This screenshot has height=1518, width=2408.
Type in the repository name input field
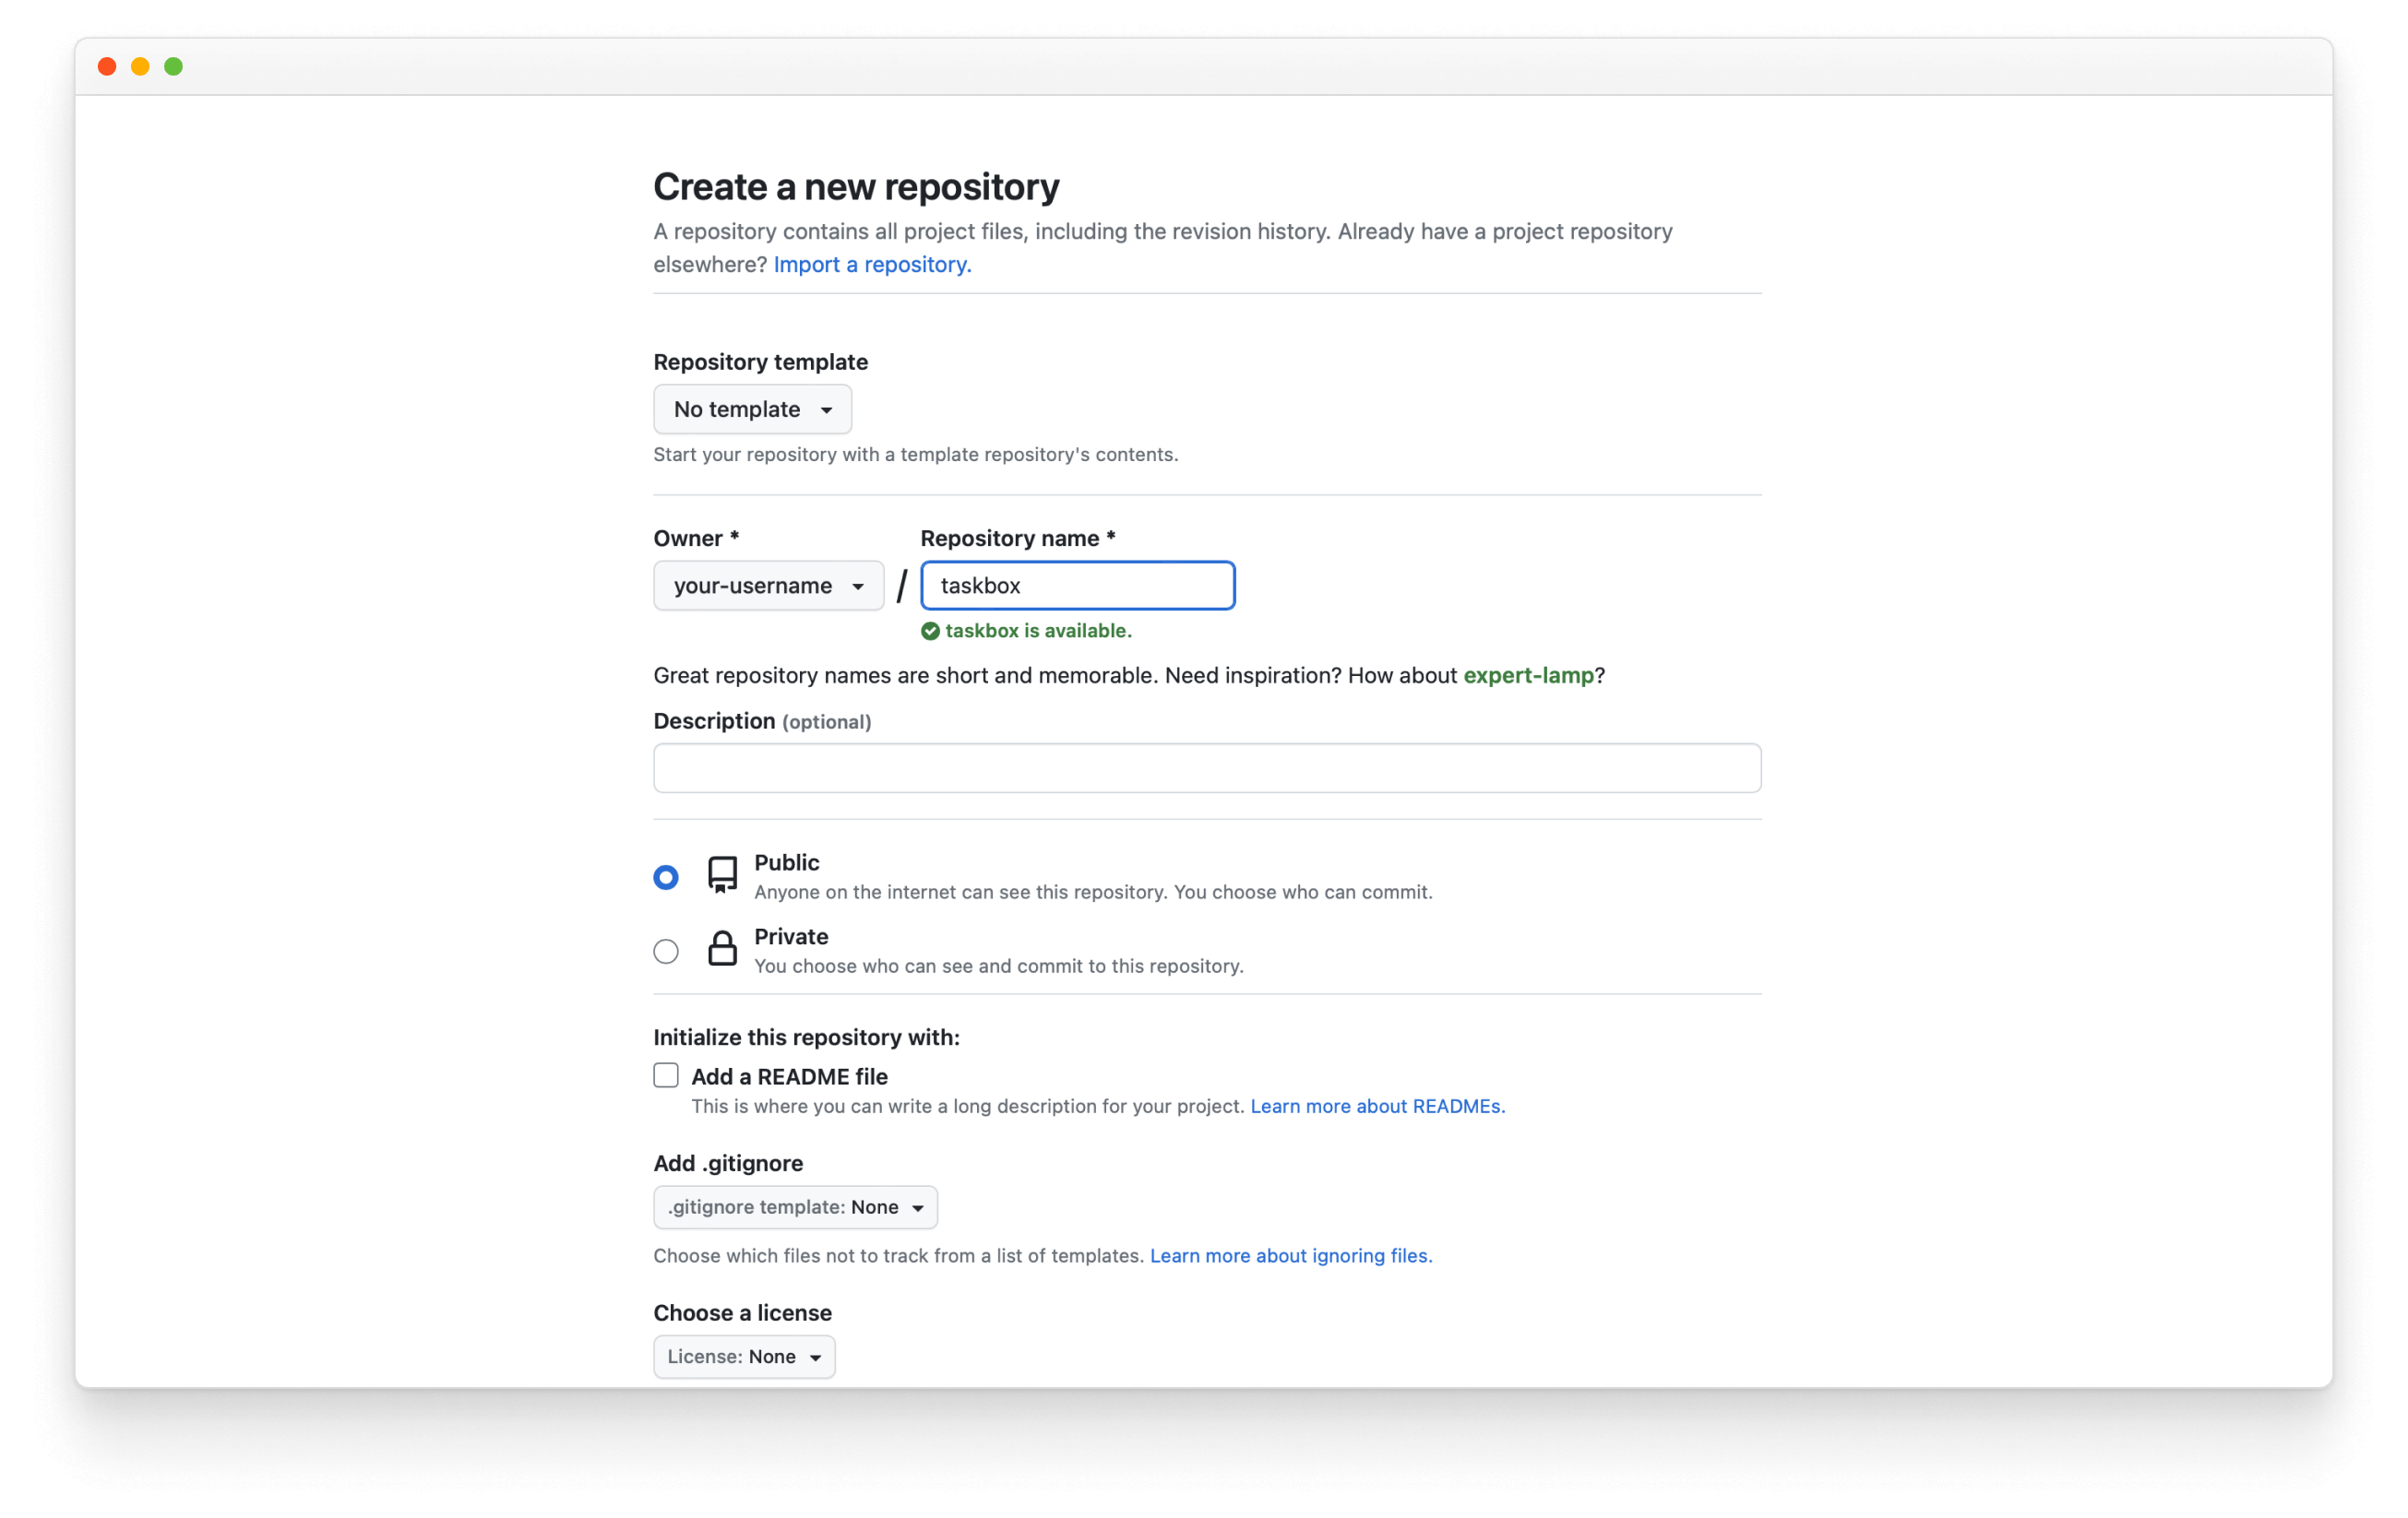click(x=1076, y=584)
